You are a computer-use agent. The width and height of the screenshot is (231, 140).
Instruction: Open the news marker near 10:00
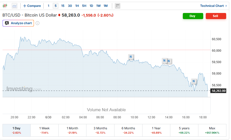tap(131, 57)
